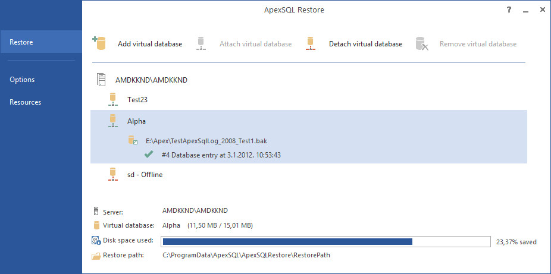551x274 pixels.
Task: Click the disk space used progress bar
Action: point(325,242)
